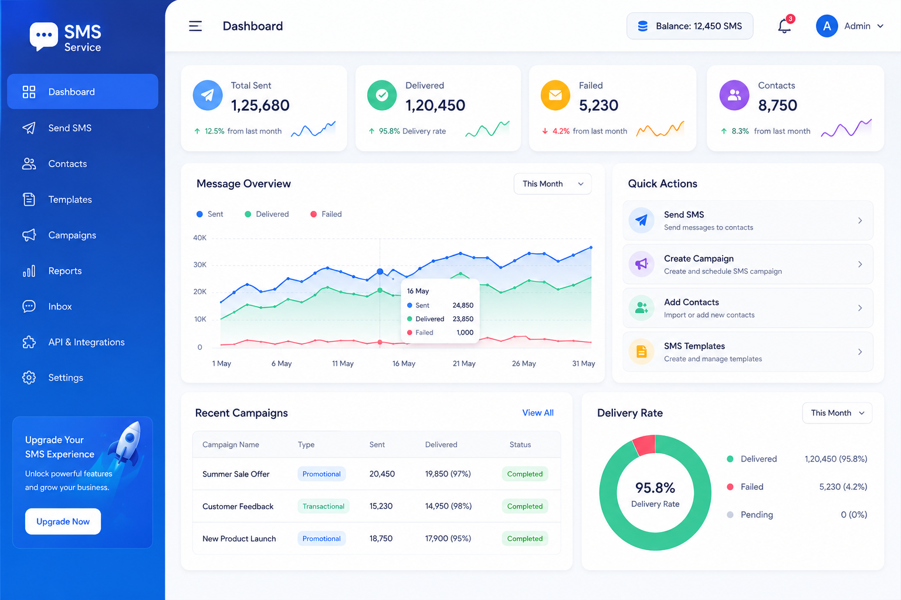Expand the Admin account menu
The height and width of the screenshot is (600, 901).
(x=850, y=26)
